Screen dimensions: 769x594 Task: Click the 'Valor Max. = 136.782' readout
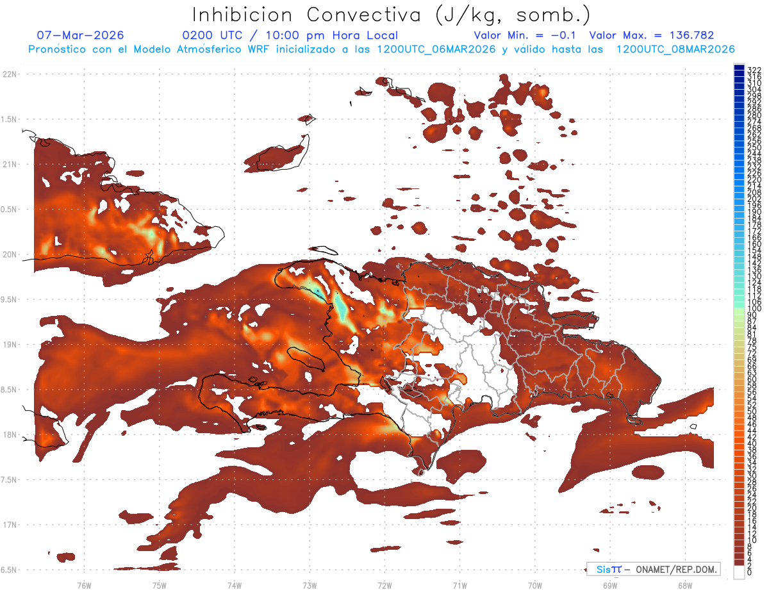tap(652, 35)
